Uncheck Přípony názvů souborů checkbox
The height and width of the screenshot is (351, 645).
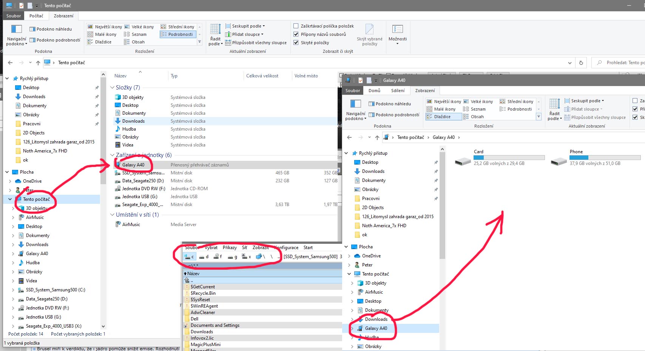[296, 34]
